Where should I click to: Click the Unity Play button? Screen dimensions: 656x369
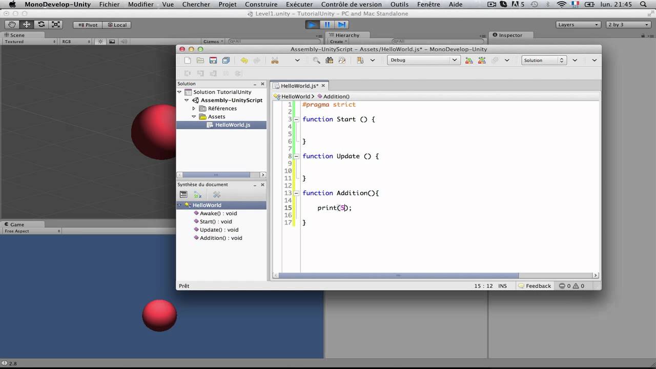(312, 25)
